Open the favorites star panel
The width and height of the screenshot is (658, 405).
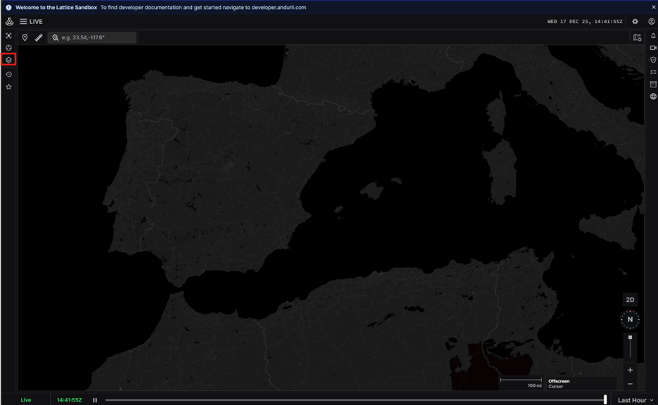coord(8,86)
